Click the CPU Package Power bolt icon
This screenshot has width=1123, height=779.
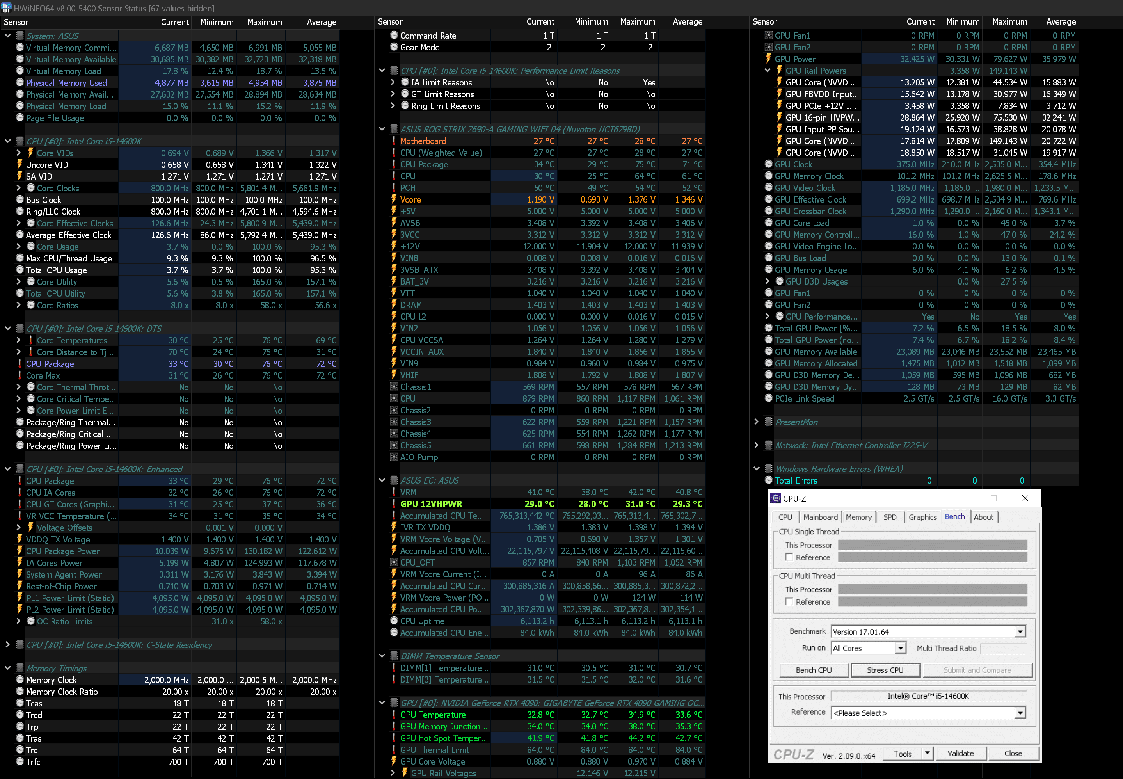20,551
